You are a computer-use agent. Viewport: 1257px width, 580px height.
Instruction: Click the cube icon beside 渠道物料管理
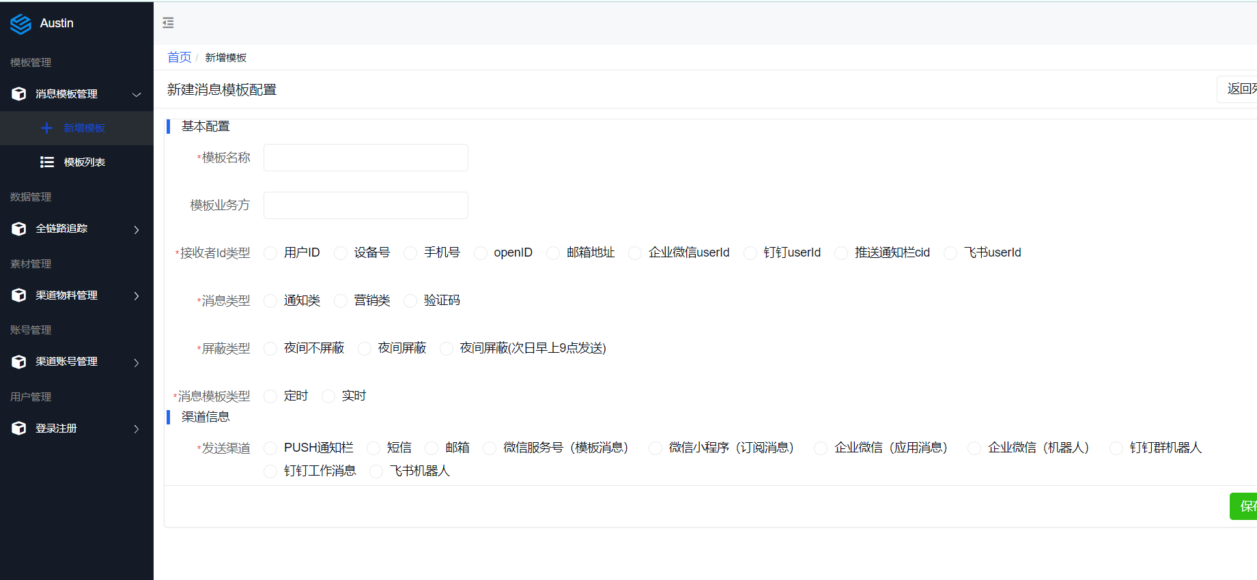(19, 295)
